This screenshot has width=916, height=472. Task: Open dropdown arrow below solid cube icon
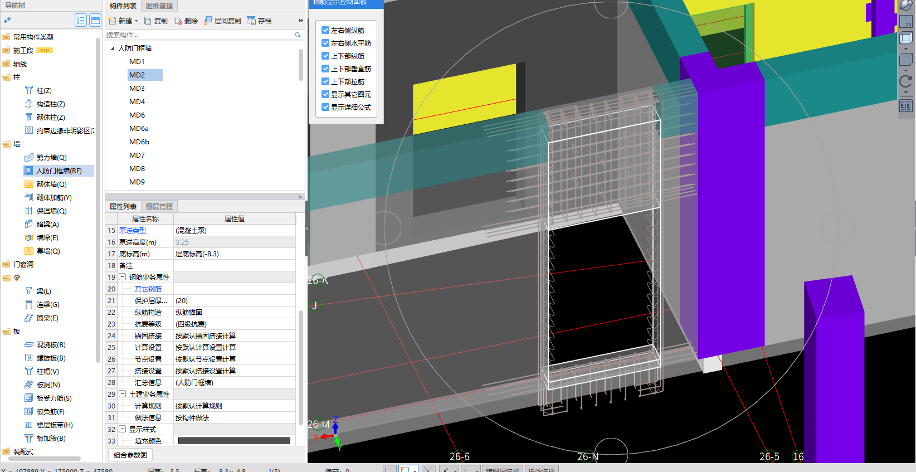click(x=906, y=70)
